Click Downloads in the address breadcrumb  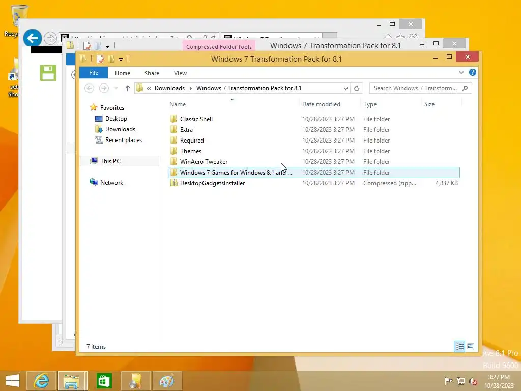169,88
